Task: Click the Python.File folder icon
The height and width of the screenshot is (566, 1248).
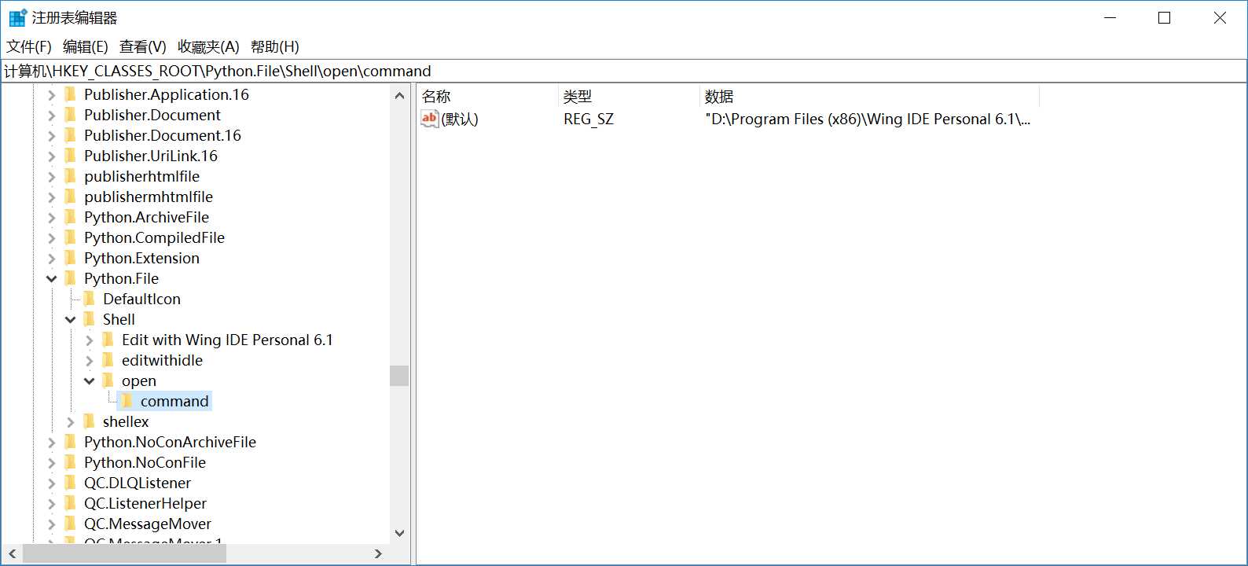Action: [x=70, y=278]
